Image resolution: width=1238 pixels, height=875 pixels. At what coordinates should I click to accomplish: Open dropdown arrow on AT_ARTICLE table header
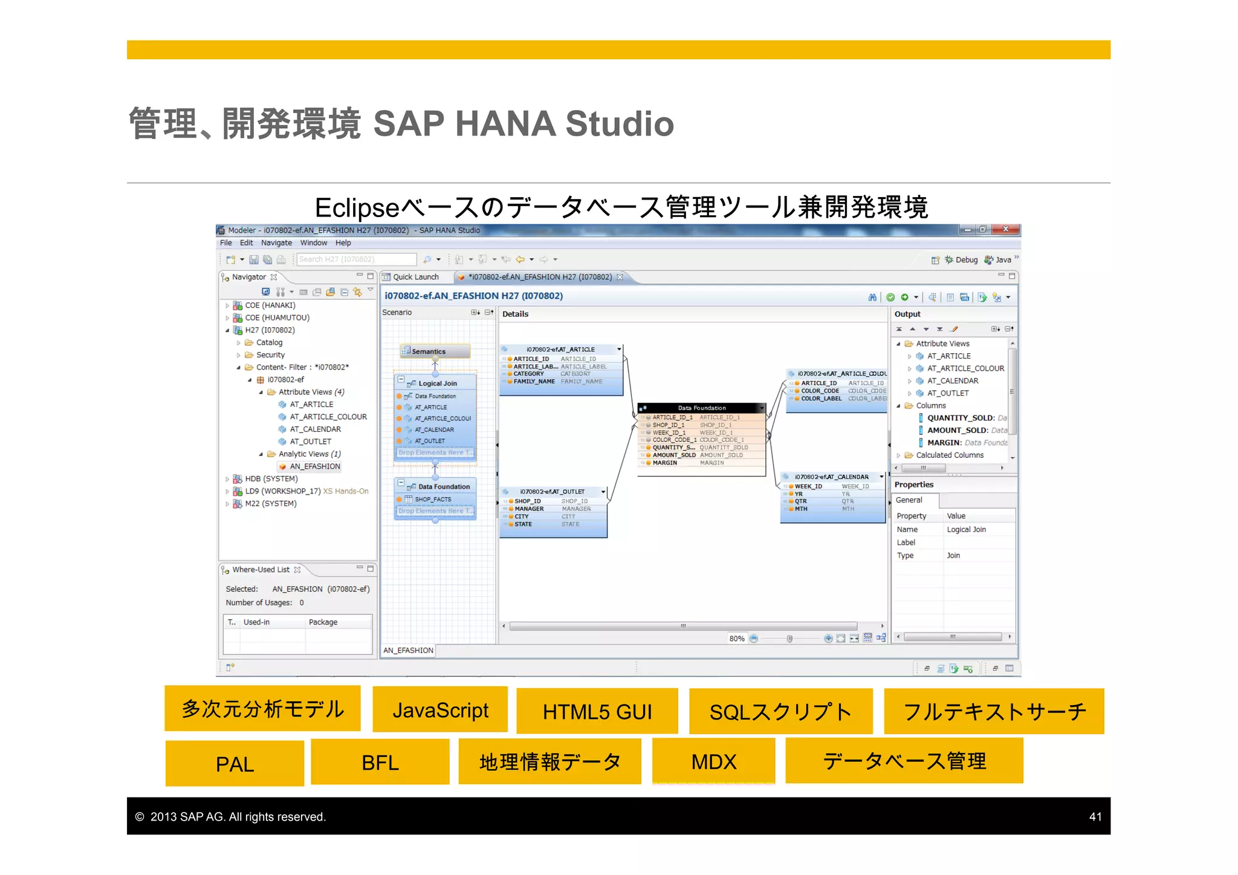[x=619, y=349]
